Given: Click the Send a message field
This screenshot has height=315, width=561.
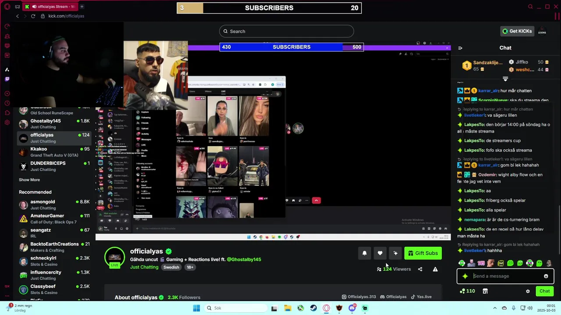Looking at the screenshot, I should (505, 276).
